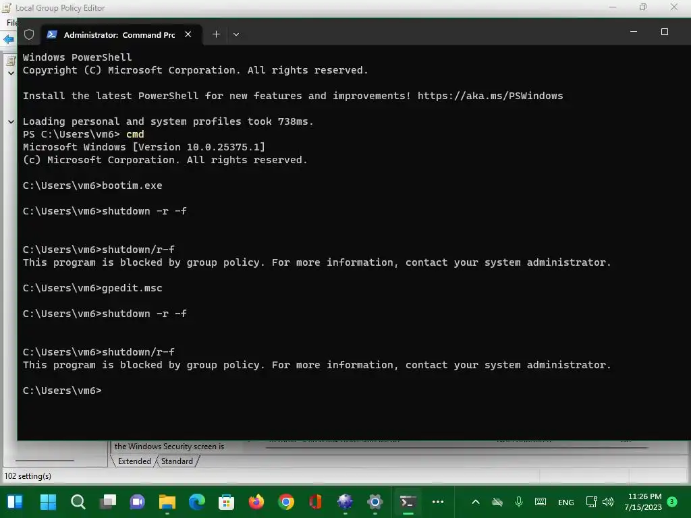The image size is (691, 518).
Task: Click the cloud sync tray icon
Action: (497, 502)
